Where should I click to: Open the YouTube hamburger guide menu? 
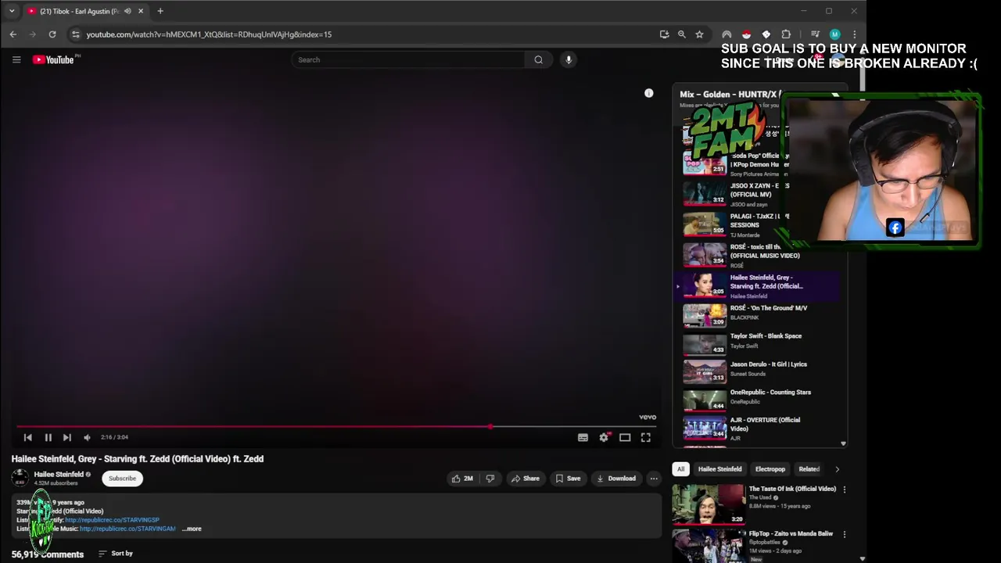click(16, 59)
